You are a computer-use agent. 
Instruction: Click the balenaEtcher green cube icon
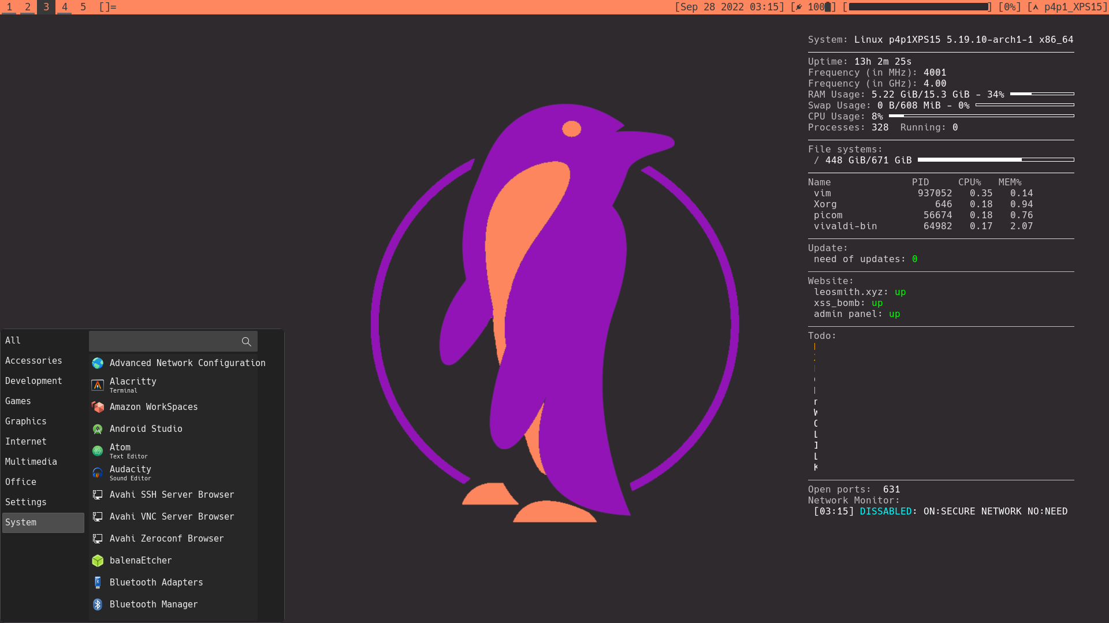click(98, 561)
